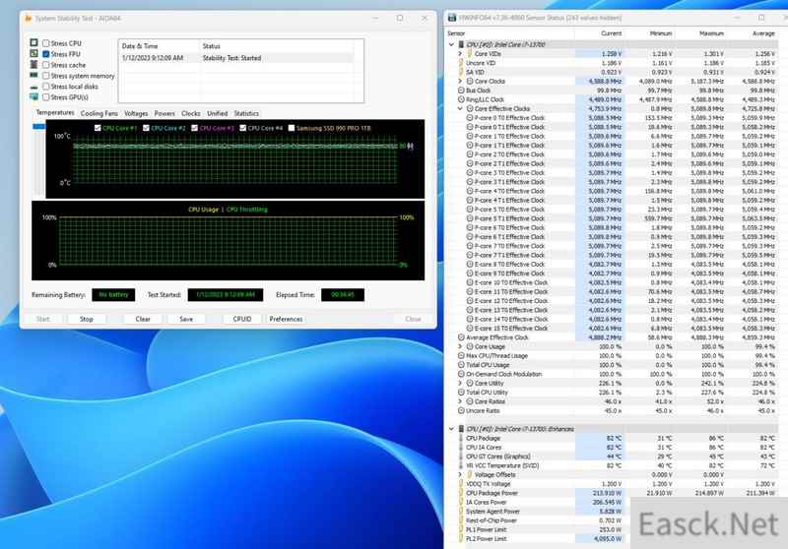Screen dimensions: 788x549
Task: Click the clock icon beside P-core 0 T0 Effective Clock
Action: [470, 118]
